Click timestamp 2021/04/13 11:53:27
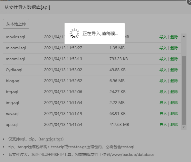Viewport: 191px width, 162px height. pos(63,48)
